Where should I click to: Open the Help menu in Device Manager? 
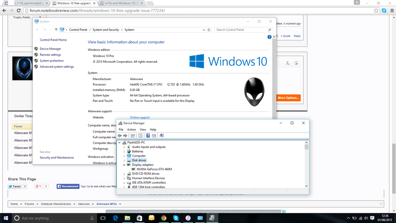pos(153,129)
